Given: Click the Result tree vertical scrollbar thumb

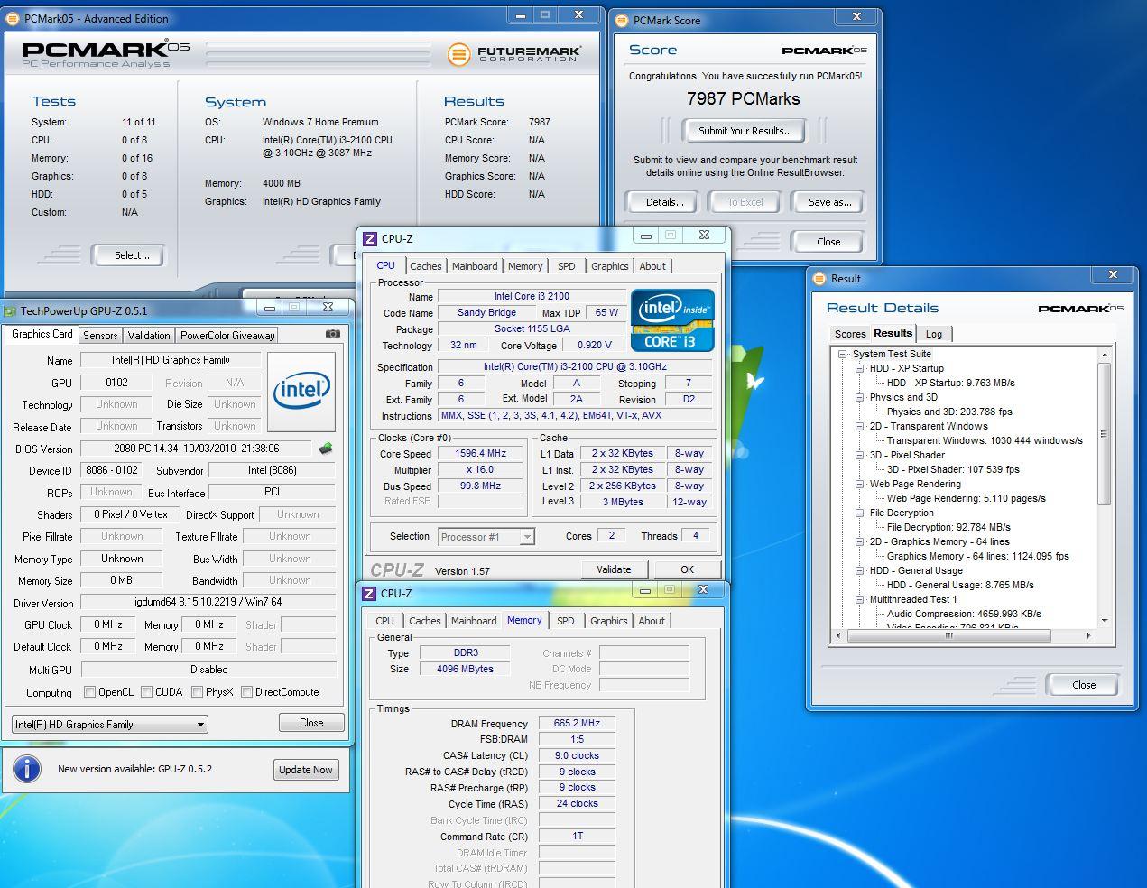Looking at the screenshot, I should (1105, 433).
